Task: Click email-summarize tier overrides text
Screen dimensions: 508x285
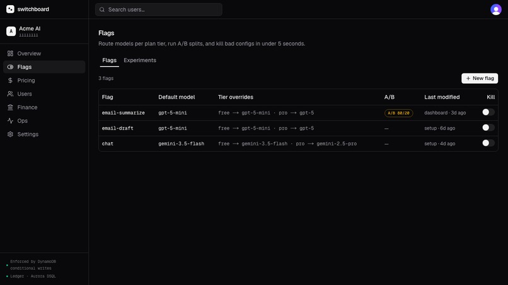Action: click(266, 113)
